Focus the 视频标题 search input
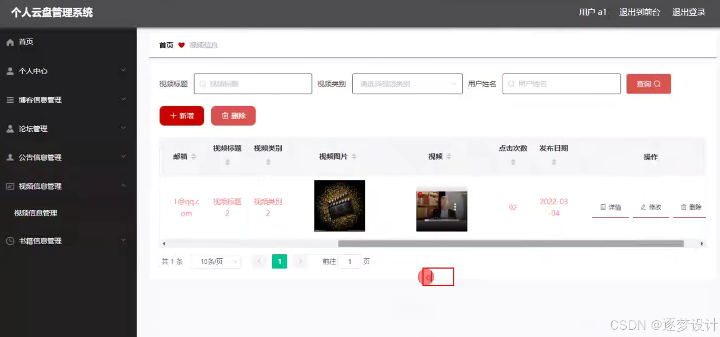Image resolution: width=720 pixels, height=337 pixels. [253, 84]
